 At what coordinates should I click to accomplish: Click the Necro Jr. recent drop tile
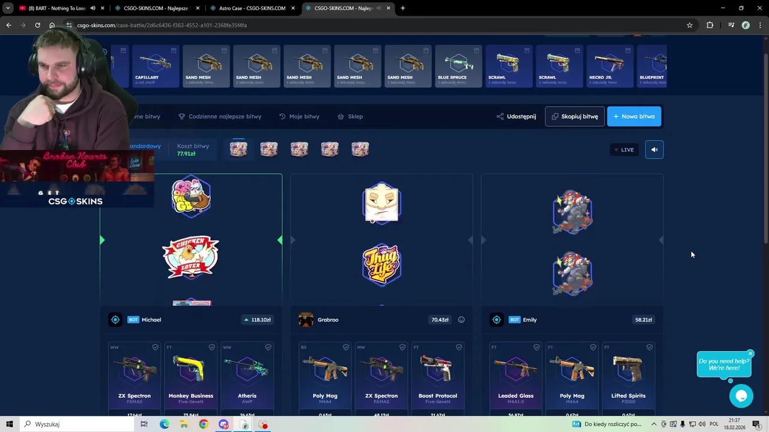pyautogui.click(x=610, y=66)
